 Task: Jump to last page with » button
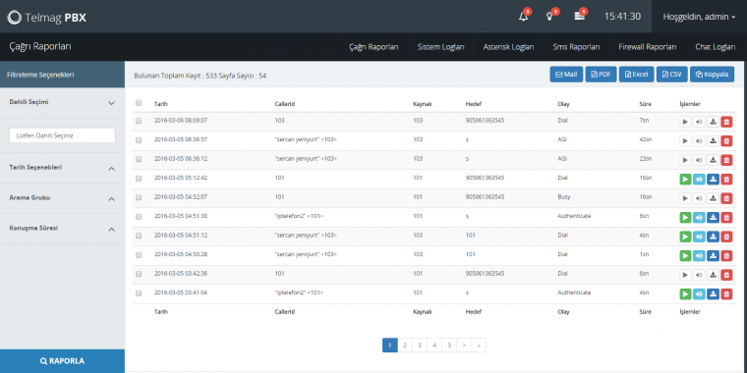point(479,346)
